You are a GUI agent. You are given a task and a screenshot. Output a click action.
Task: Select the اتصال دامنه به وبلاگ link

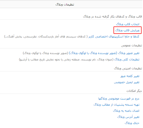tap(126, 111)
